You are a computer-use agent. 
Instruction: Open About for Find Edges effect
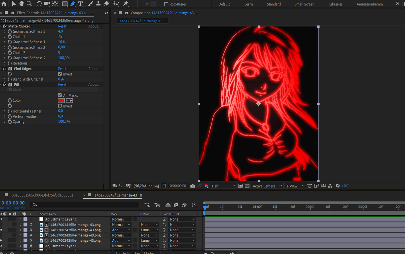click(94, 69)
